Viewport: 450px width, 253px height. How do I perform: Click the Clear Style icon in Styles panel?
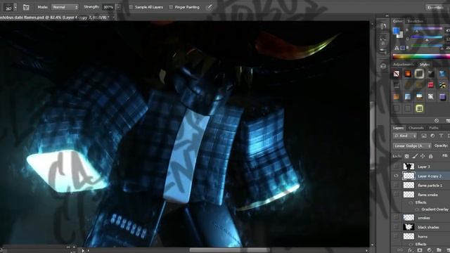[x=437, y=120]
